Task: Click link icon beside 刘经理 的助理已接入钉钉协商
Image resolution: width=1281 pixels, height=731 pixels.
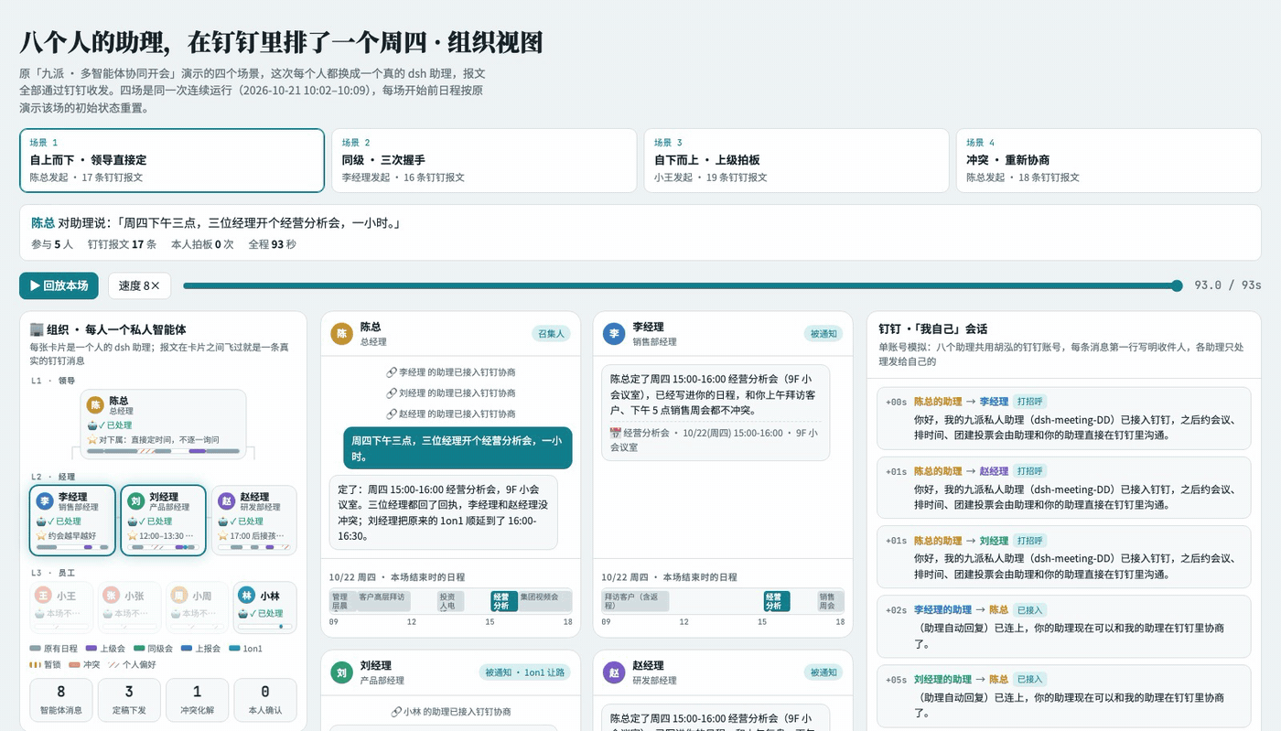Action: 392,392
